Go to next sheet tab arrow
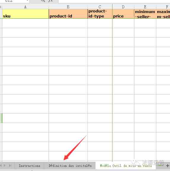The height and width of the screenshot is (171, 170). point(4,166)
